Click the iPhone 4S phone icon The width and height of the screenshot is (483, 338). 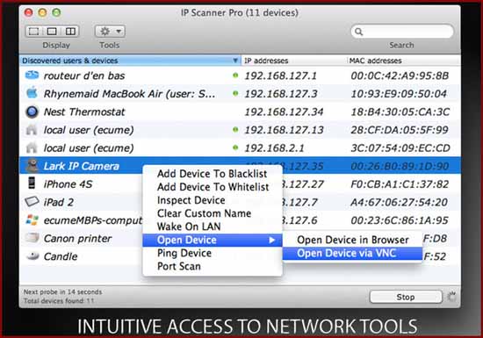32,183
